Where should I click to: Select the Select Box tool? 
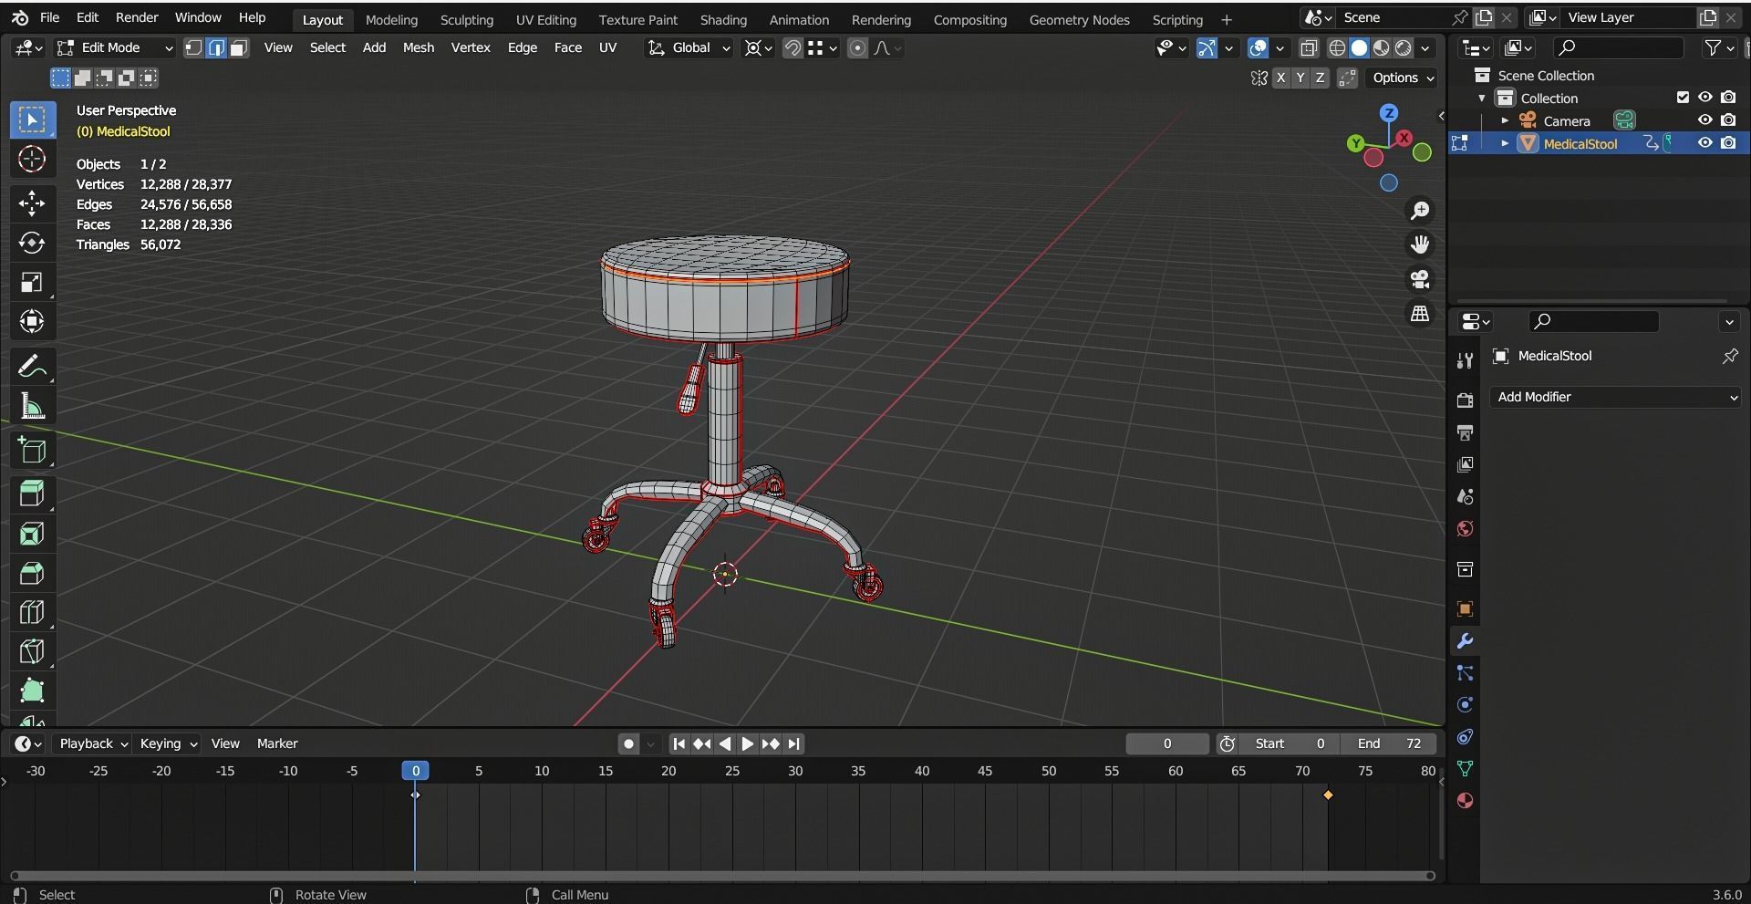[x=32, y=119]
